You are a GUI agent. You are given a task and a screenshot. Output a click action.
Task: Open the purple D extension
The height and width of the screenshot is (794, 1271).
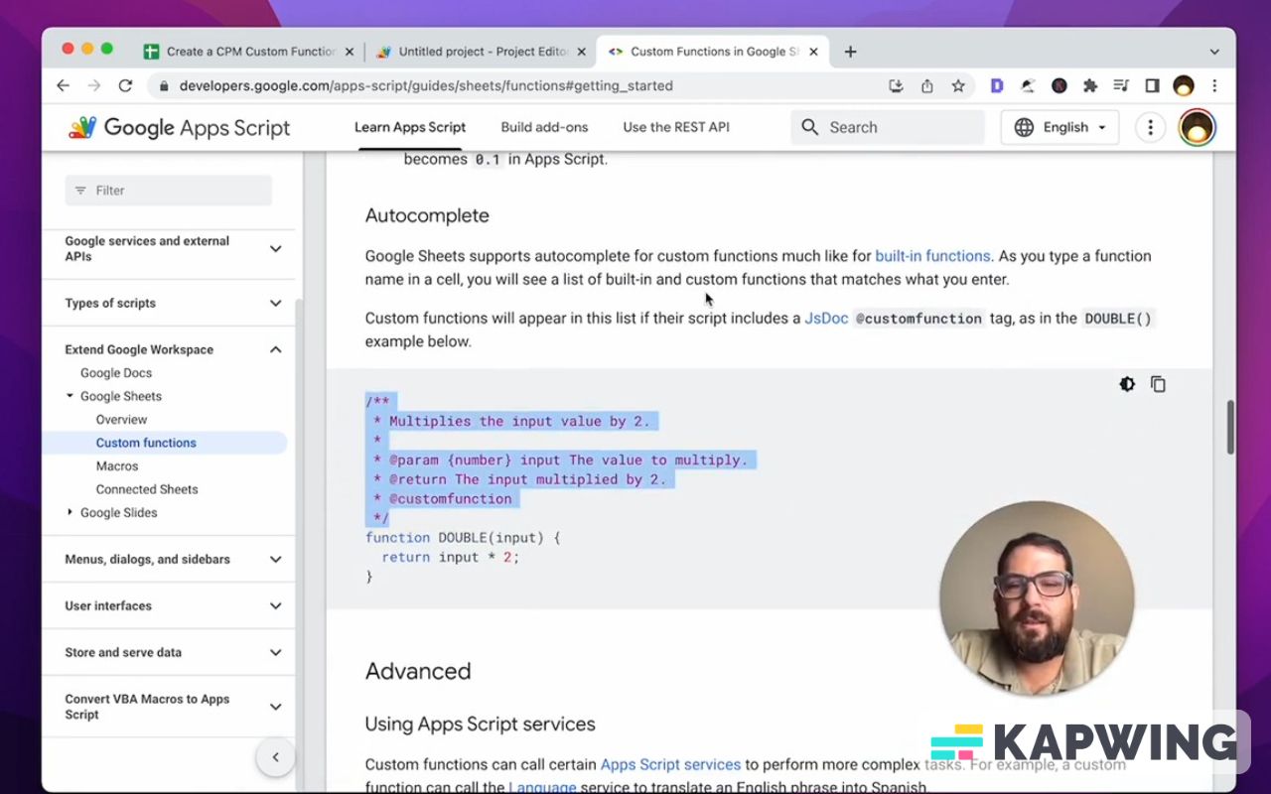click(997, 86)
